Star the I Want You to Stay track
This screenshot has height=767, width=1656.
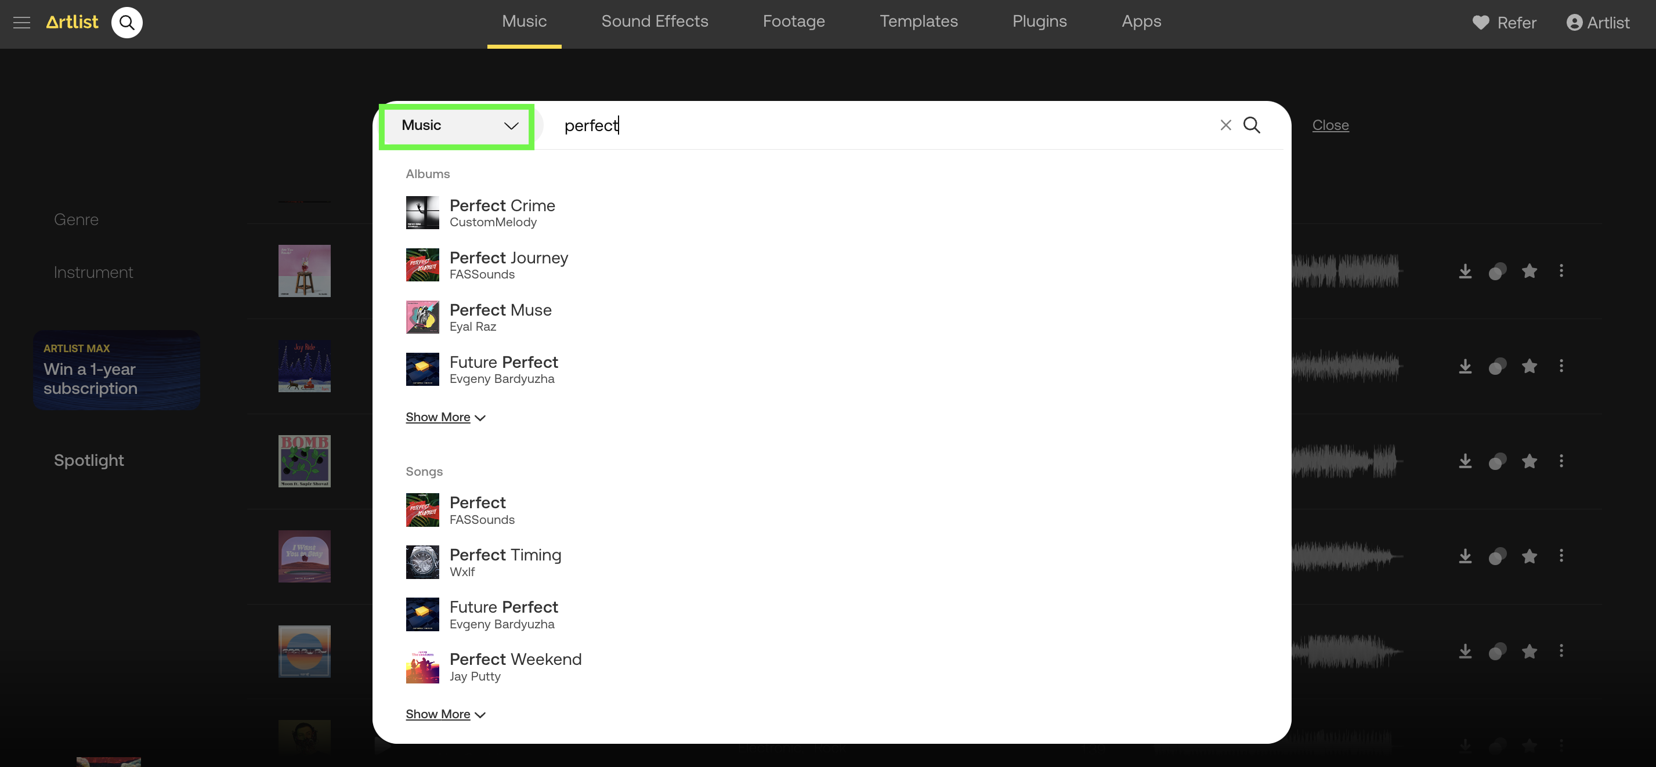coord(1529,556)
